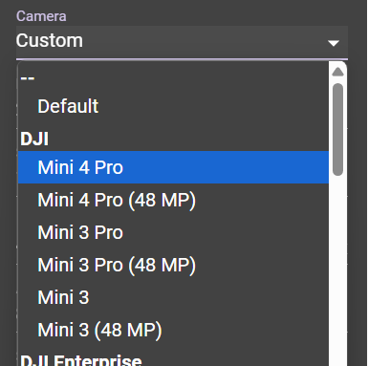Screen dimensions: 368x366
Task: Pick the Mini 3 (48 MP) option
Action: pos(173,330)
